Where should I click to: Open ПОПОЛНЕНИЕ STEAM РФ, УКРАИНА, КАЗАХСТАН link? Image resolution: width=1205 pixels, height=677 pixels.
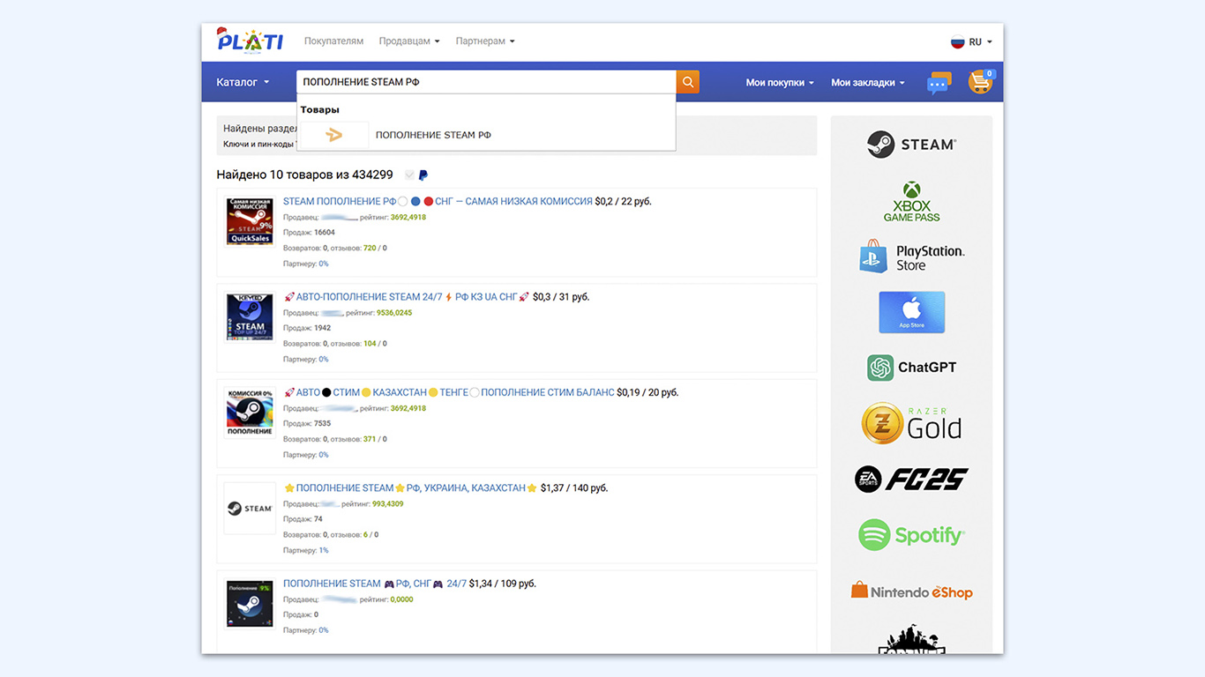[x=410, y=487]
